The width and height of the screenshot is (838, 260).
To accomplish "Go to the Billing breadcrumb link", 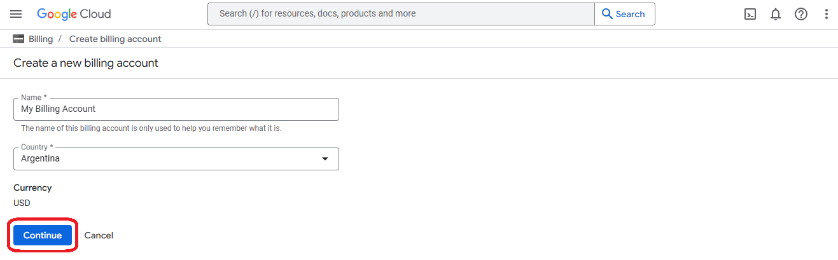I will click(41, 39).
